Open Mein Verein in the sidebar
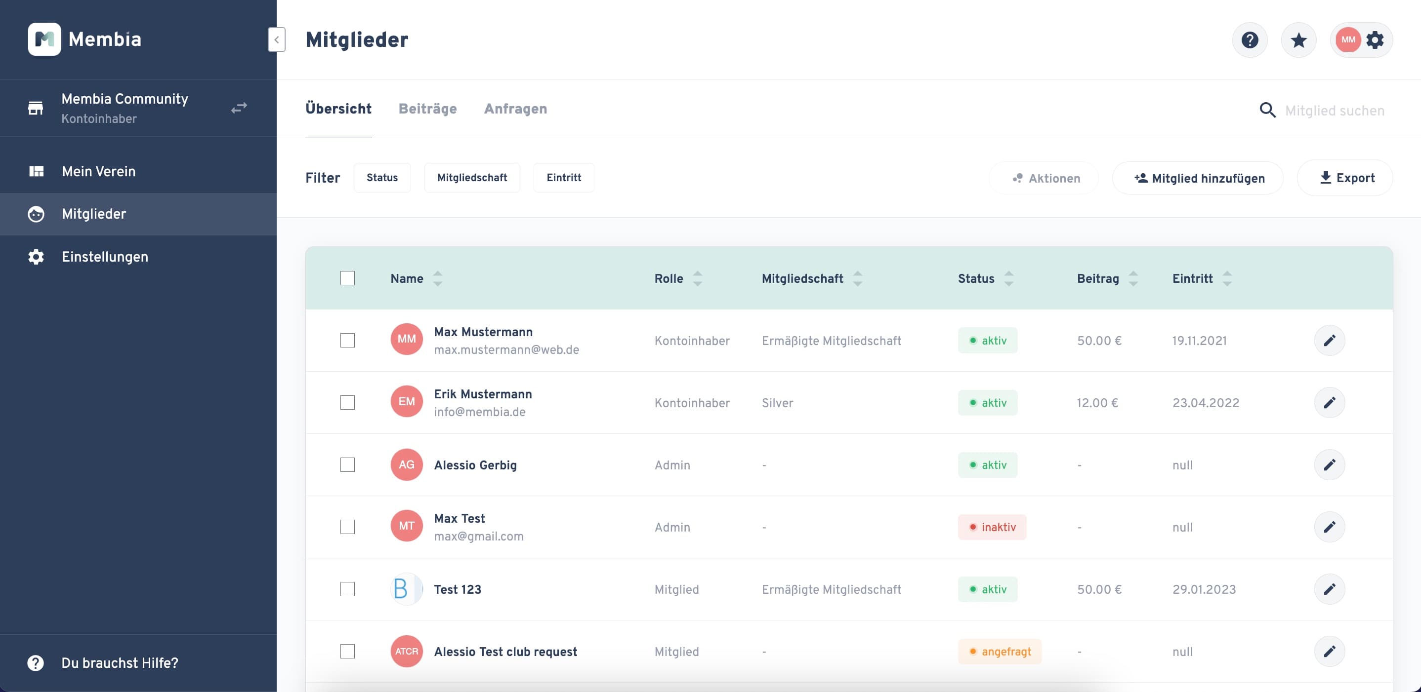 point(138,171)
